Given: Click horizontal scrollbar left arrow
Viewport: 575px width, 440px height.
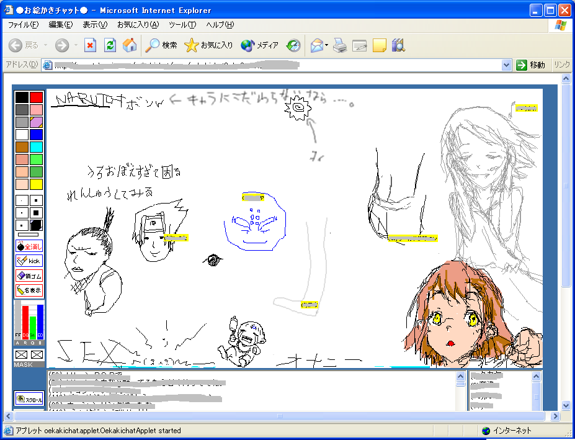Looking at the screenshot, I should (9, 416).
